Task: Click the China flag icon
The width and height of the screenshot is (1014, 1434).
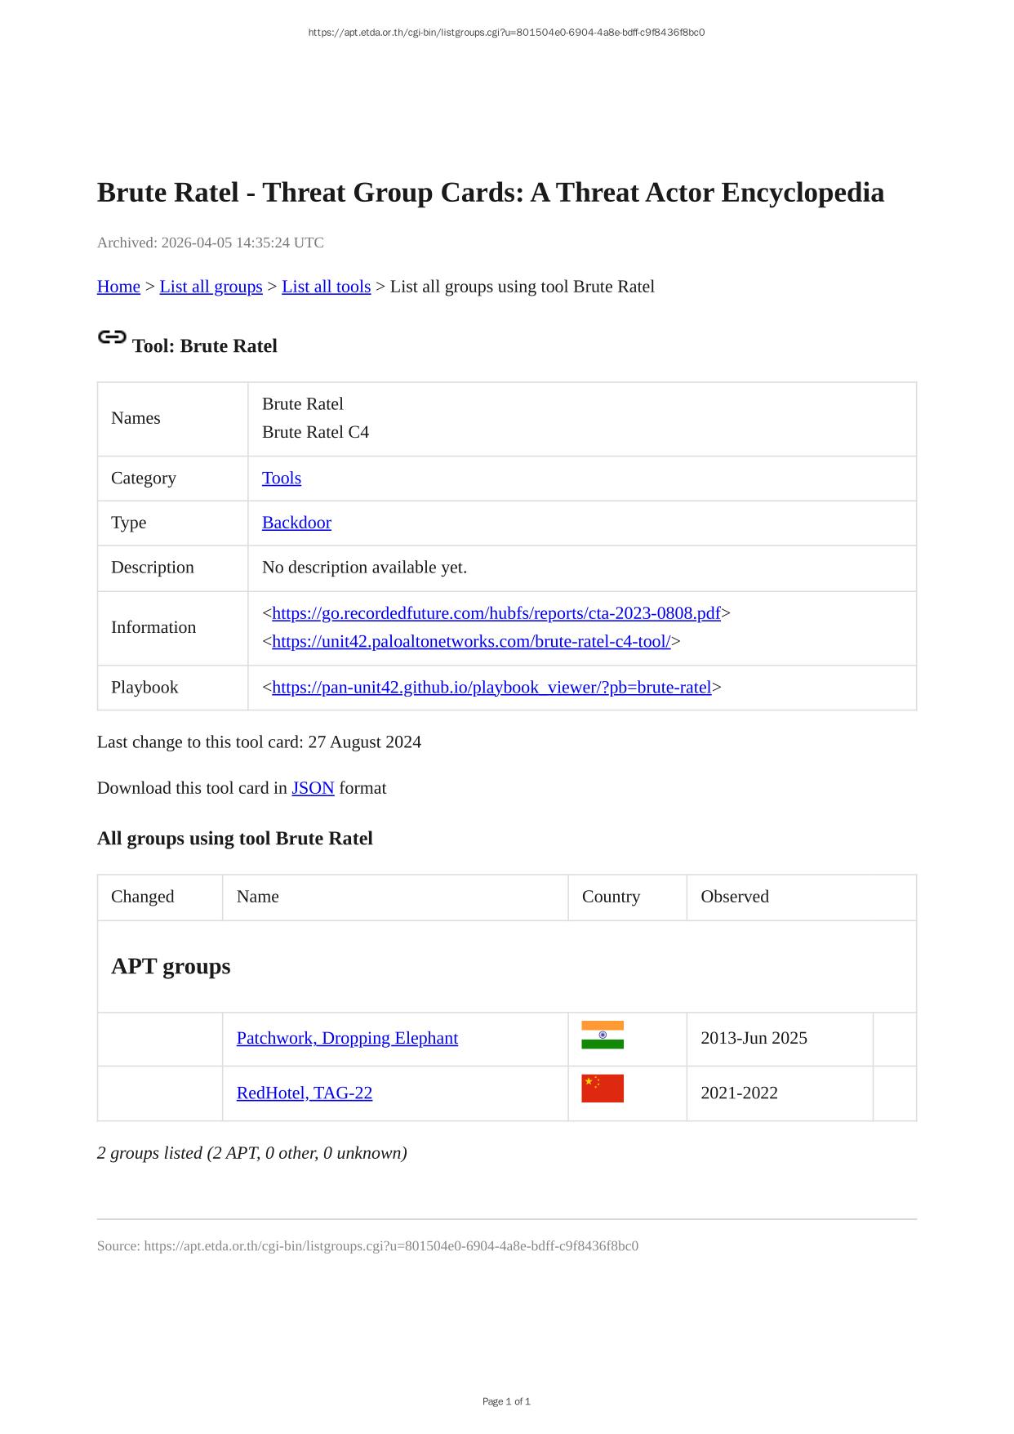Action: coord(603,1089)
